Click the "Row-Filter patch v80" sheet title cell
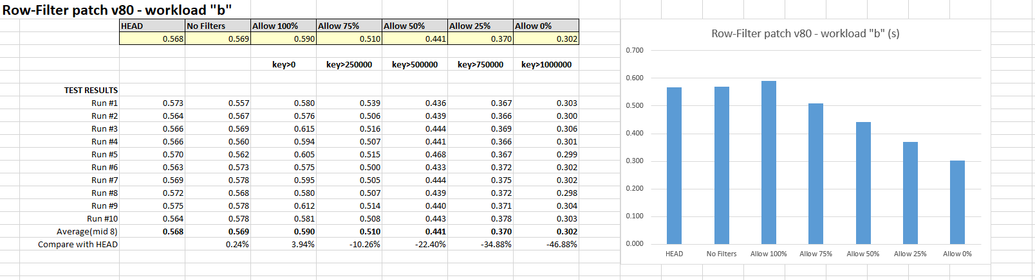 coord(117,10)
